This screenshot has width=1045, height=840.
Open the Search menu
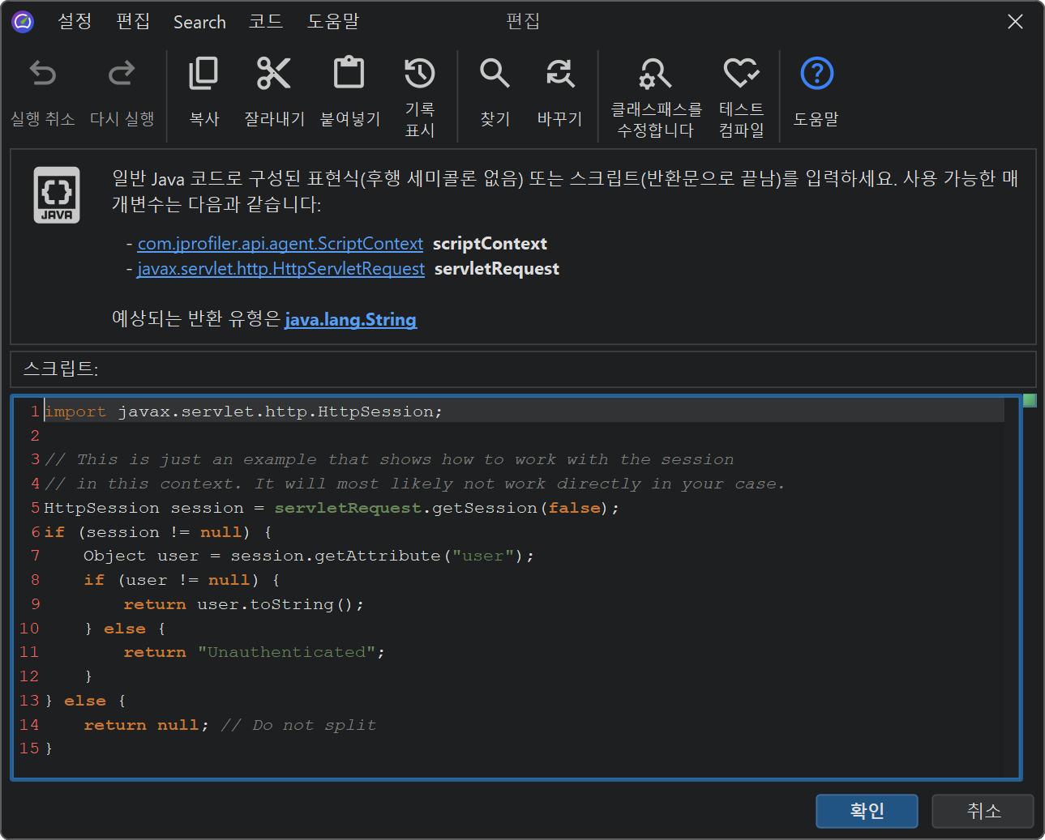199,22
